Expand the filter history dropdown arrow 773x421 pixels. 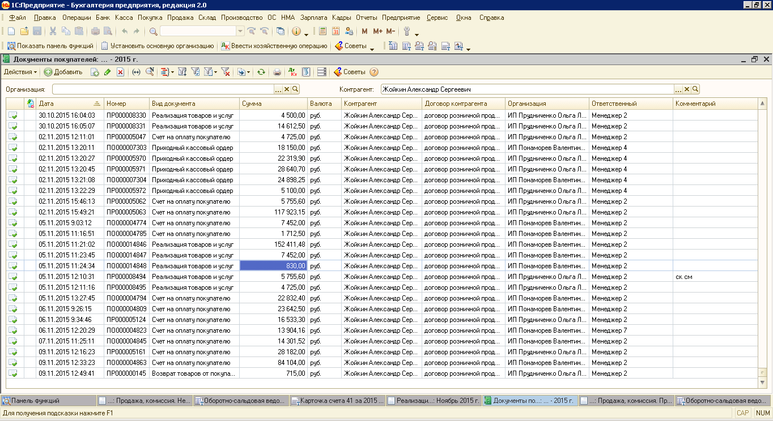(215, 72)
